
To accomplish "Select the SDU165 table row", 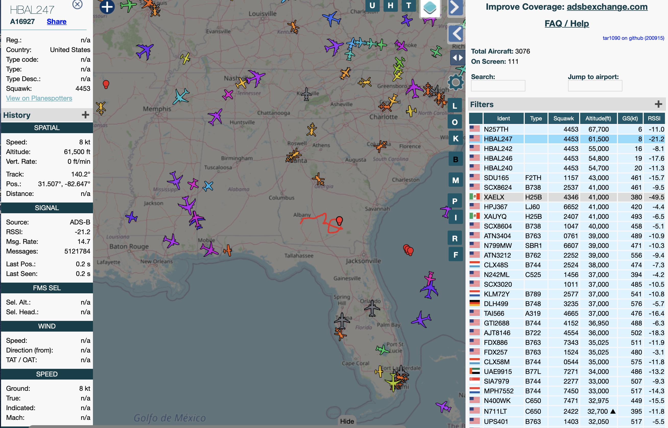I will [567, 178].
